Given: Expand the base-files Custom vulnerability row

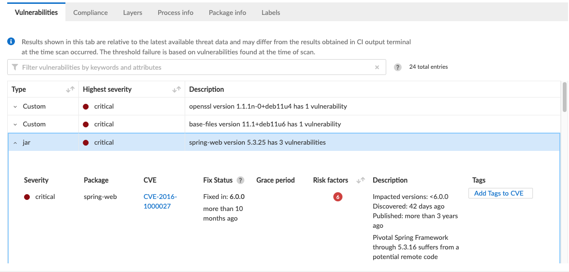Looking at the screenshot, I should 15,124.
